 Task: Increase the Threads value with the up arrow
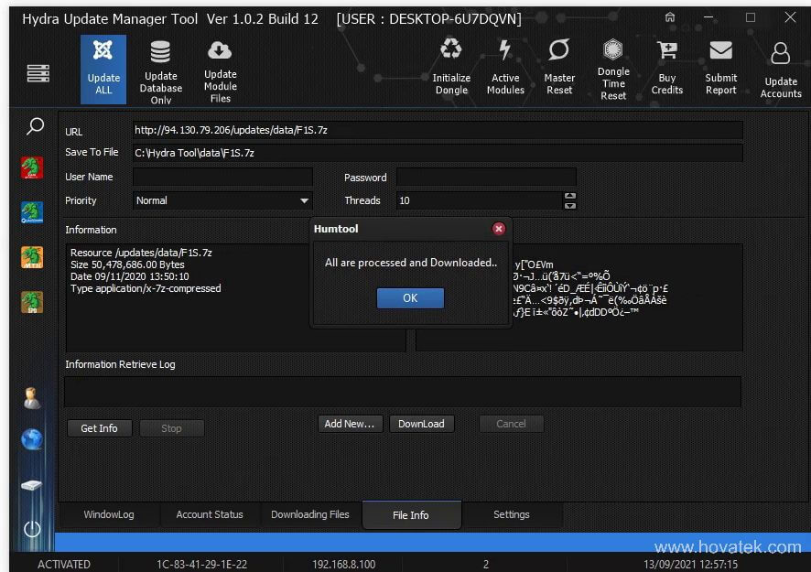pyautogui.click(x=569, y=196)
